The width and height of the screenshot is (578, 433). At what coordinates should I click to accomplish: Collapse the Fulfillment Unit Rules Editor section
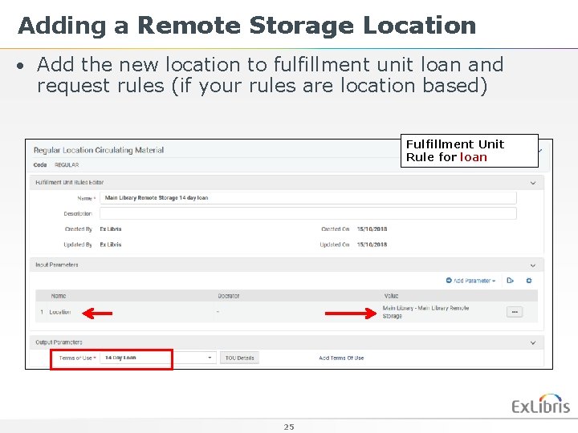pos(533,183)
